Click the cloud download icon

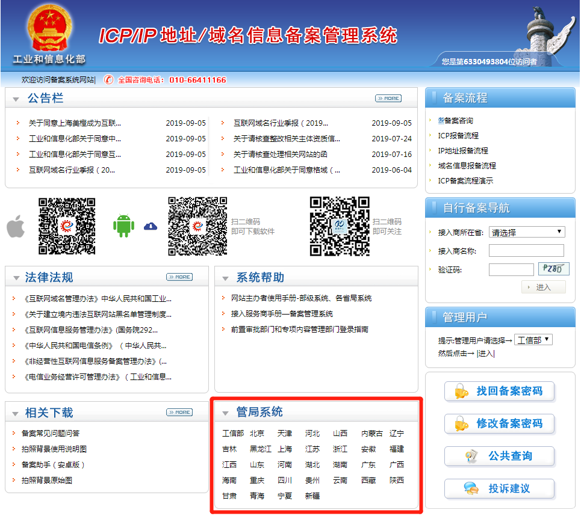click(x=151, y=226)
